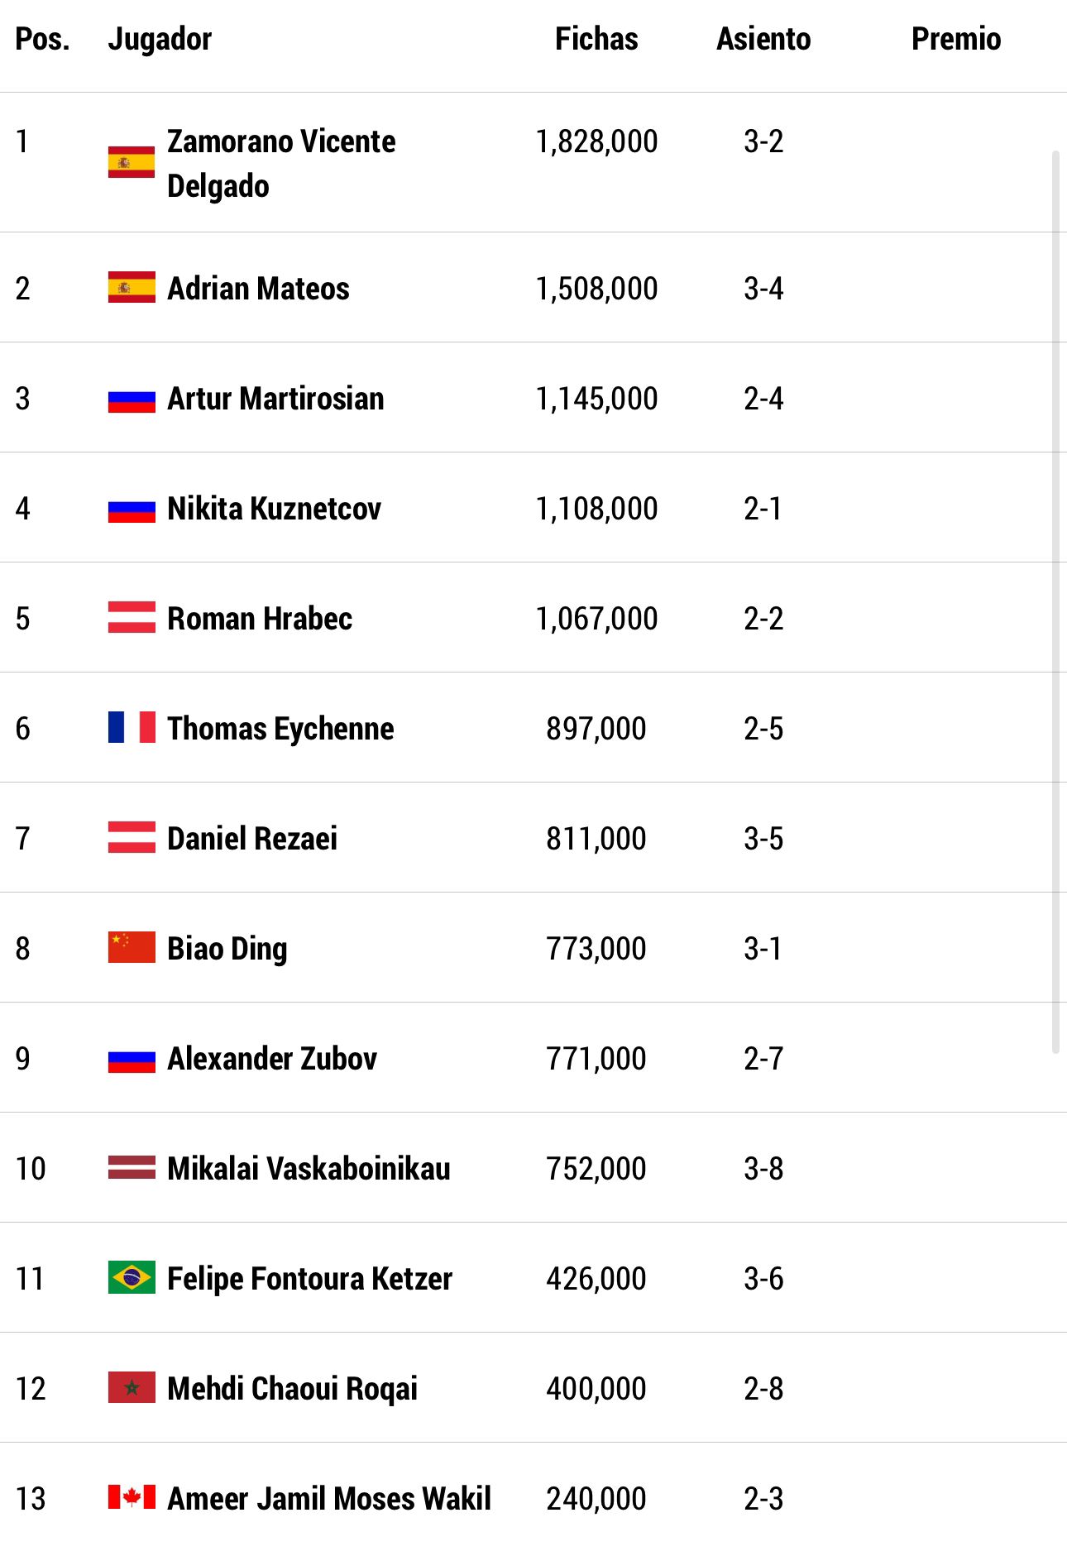Click the Austrian flag next to Roman Hrabec
The height and width of the screenshot is (1551, 1067).
click(132, 617)
